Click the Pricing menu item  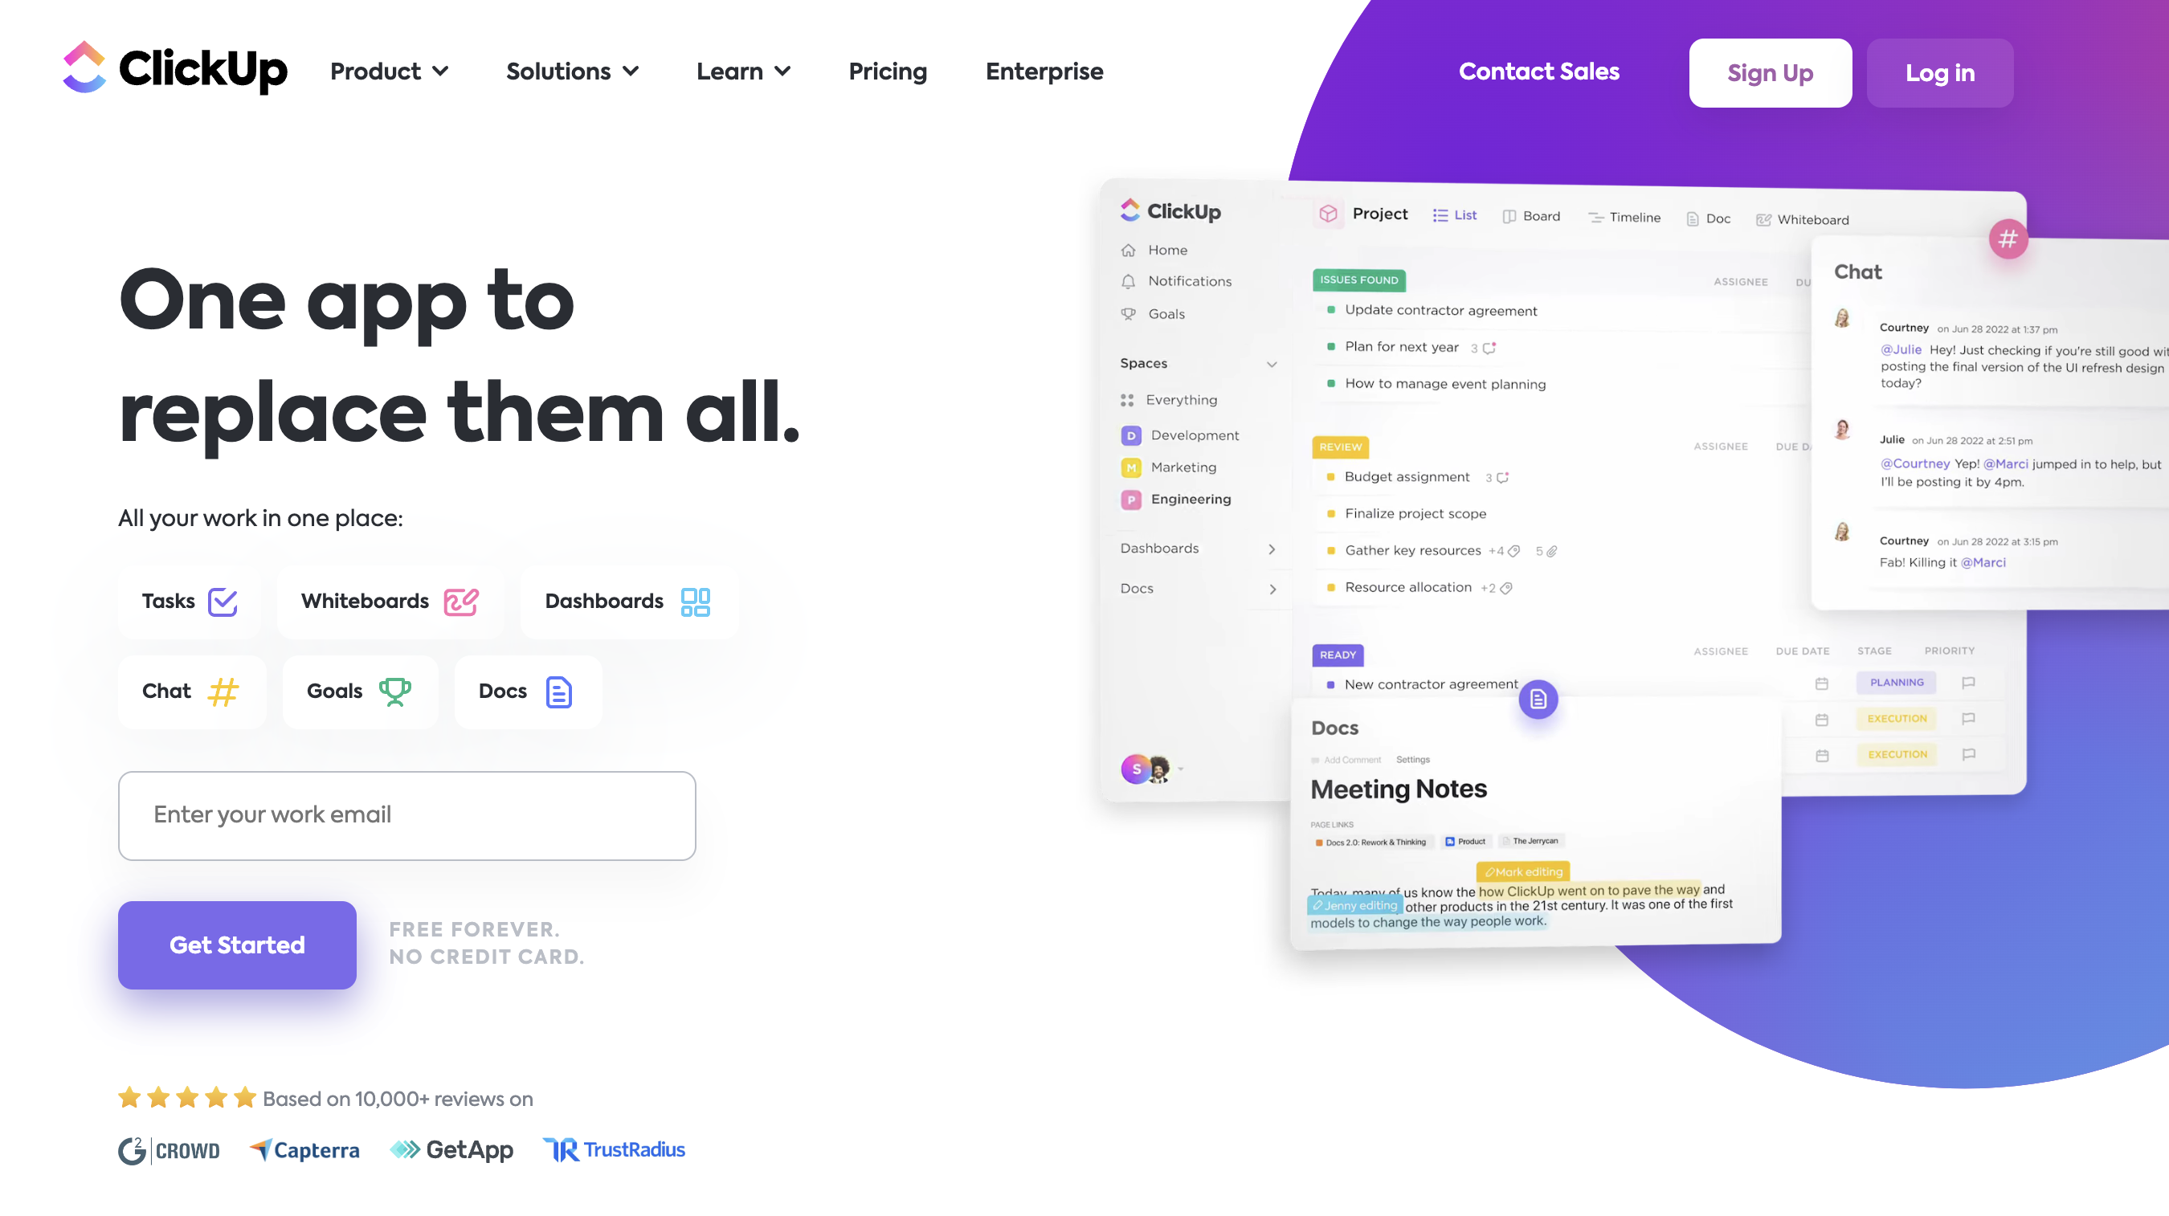(x=886, y=71)
